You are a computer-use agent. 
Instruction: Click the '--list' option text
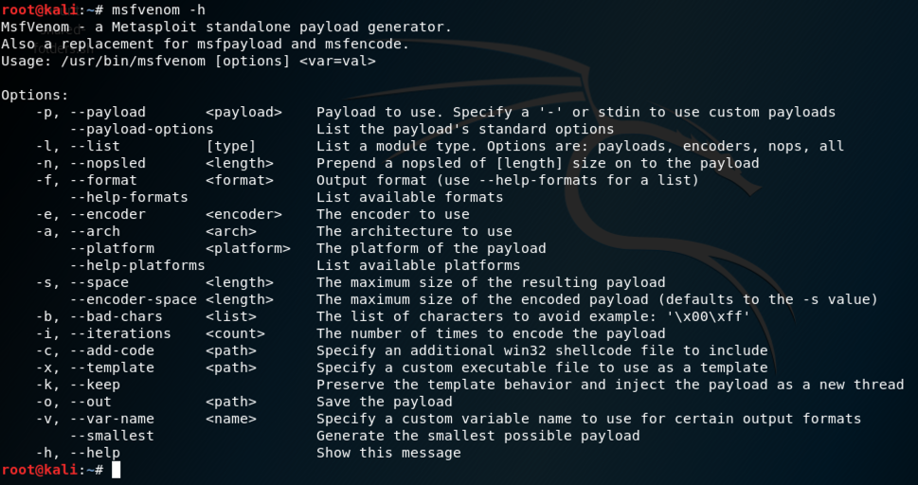point(99,146)
